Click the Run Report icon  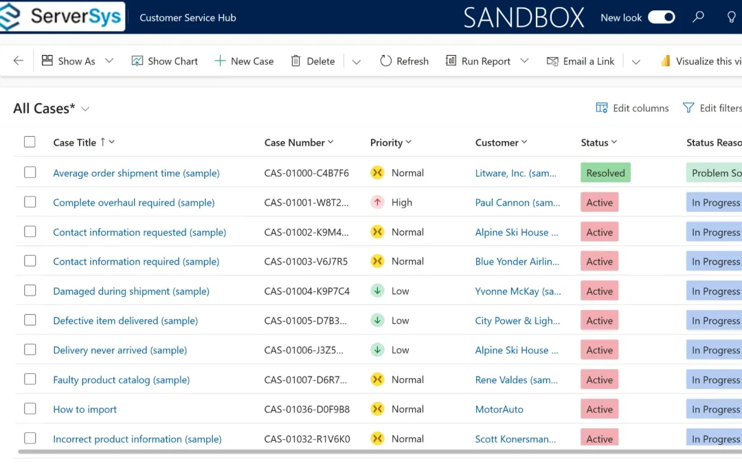coord(451,60)
